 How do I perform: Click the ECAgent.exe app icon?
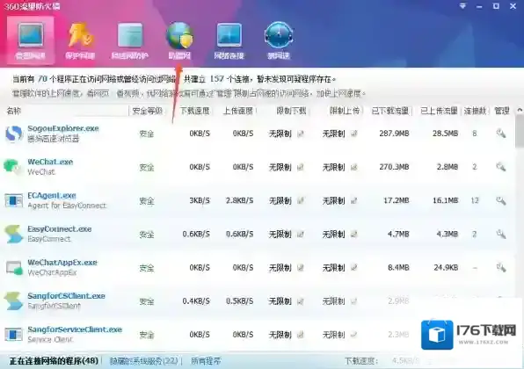click(14, 200)
